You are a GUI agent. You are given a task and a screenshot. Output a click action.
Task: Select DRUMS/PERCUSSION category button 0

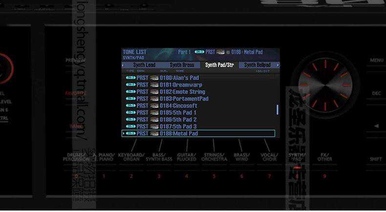[x=76, y=165]
